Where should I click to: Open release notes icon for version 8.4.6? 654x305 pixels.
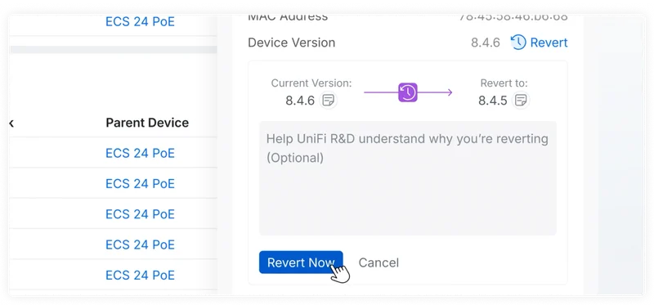click(x=329, y=100)
